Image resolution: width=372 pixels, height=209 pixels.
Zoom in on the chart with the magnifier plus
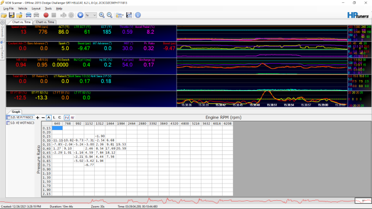102,15
